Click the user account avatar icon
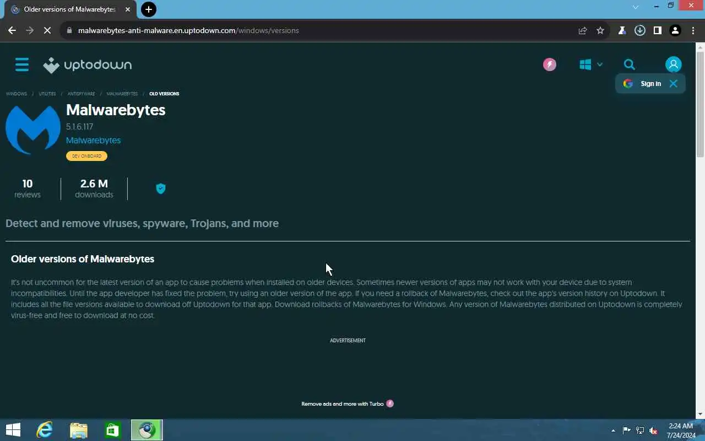 pyautogui.click(x=673, y=64)
